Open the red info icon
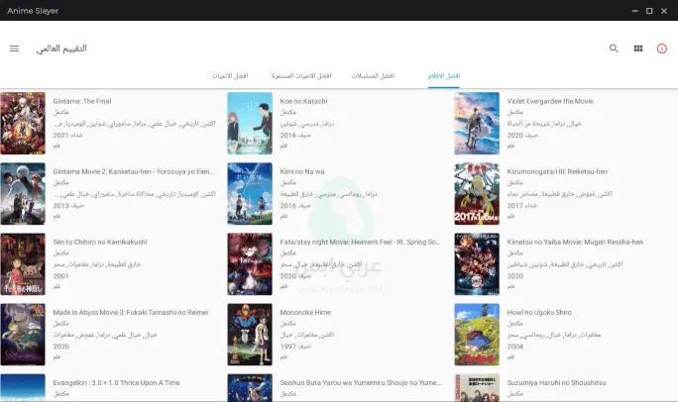The width and height of the screenshot is (678, 402). [x=661, y=49]
